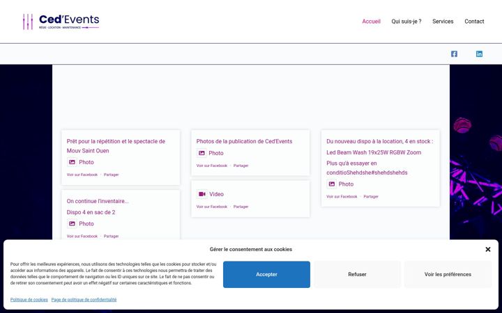Screen dimensions: 502x313
Task: Close the cookie consent banner
Action: [x=488, y=250]
